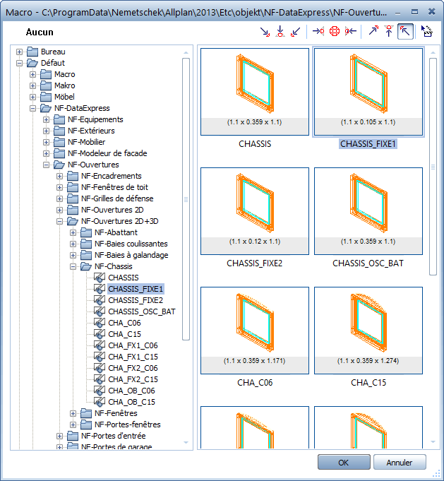Click the NF-Fenêtres folder icon
This screenshot has height=481, width=444.
click(86, 413)
